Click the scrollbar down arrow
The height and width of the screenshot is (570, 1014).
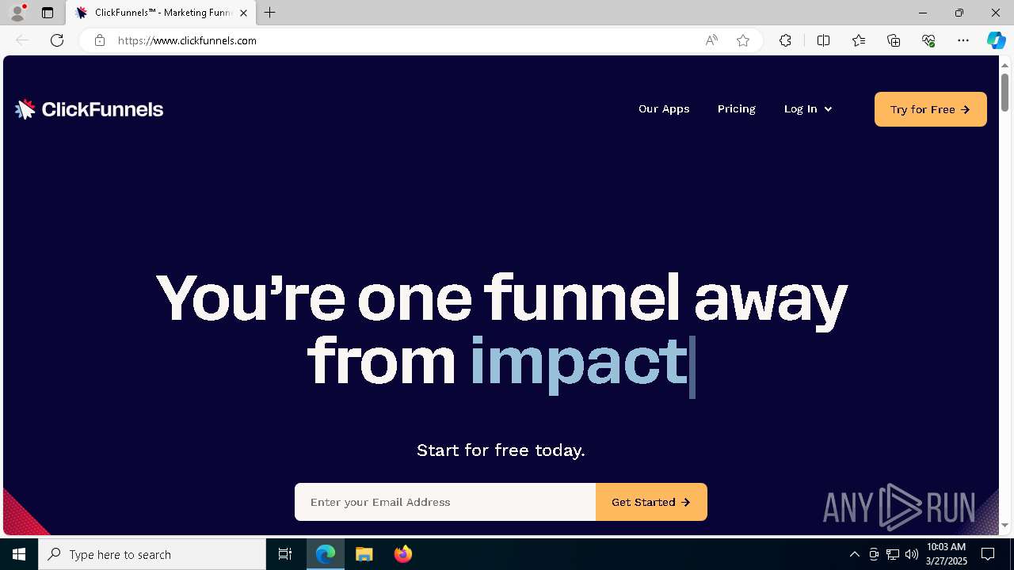[1004, 526]
